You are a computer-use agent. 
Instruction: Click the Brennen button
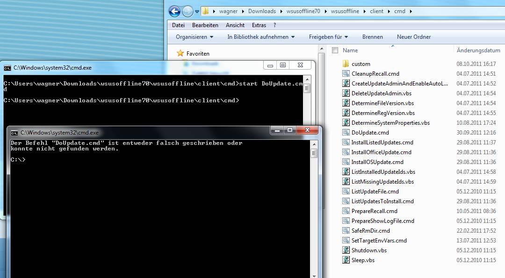(372, 37)
